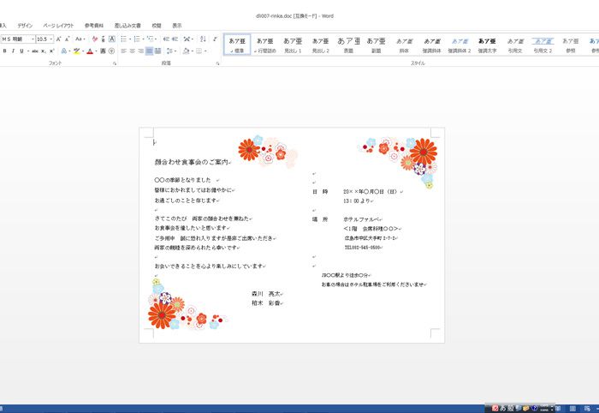Open the font size 10.5 dropdown

(x=51, y=39)
